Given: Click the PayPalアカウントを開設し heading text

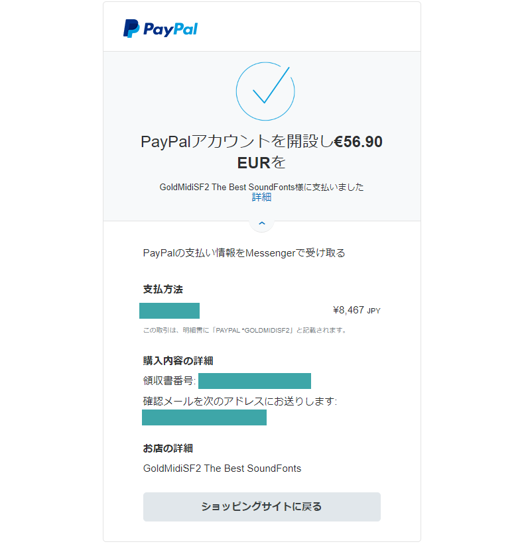Looking at the screenshot, I should [x=236, y=142].
